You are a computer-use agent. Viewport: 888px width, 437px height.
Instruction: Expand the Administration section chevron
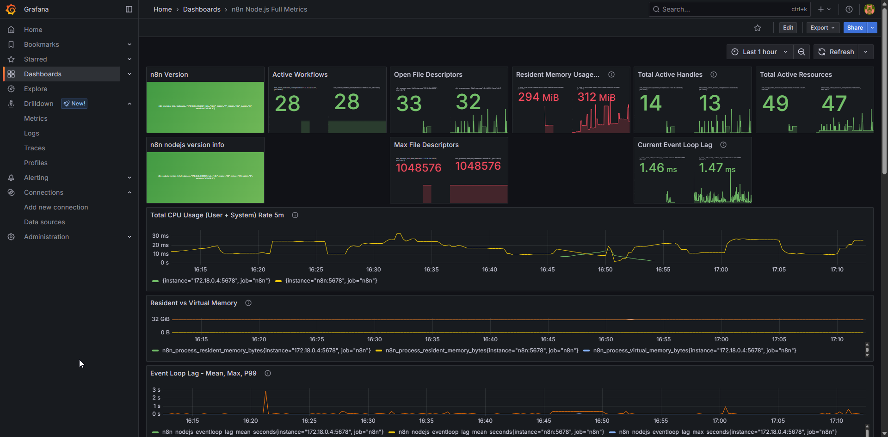pos(129,237)
